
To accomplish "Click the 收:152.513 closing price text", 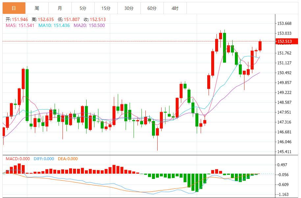I will tap(95, 19).
